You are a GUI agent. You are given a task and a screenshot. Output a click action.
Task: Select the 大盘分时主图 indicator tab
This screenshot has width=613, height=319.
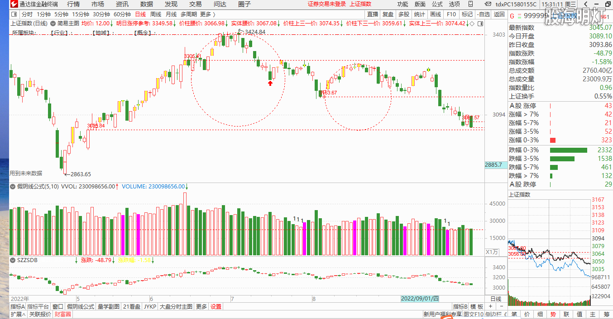point(176,306)
